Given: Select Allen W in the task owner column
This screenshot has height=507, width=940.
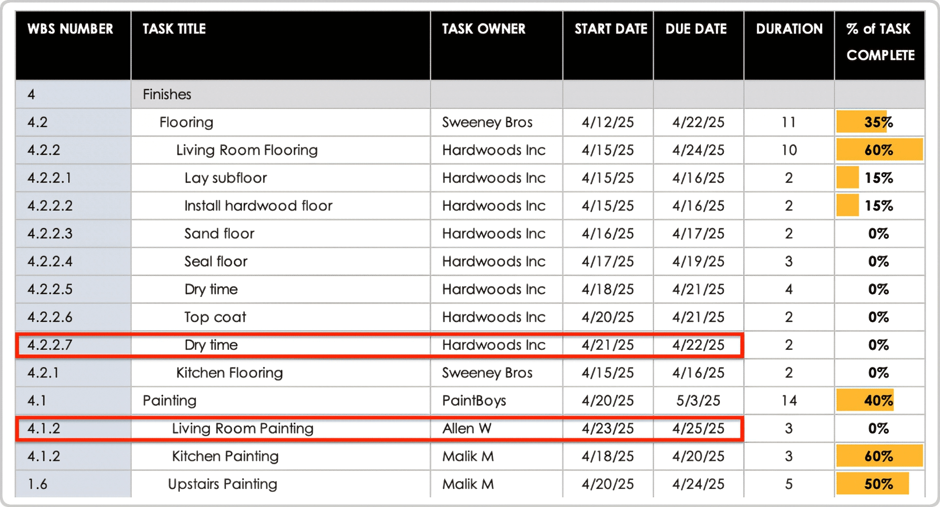Looking at the screenshot, I should (x=466, y=429).
